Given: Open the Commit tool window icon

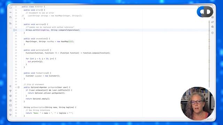Looking at the screenshot, I should coord(10,12).
